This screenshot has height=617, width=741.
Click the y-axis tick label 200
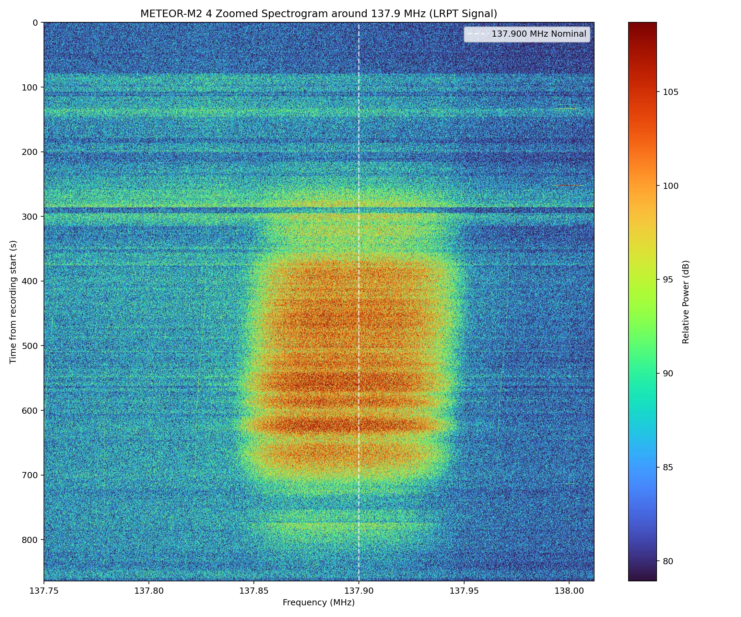pos(30,152)
